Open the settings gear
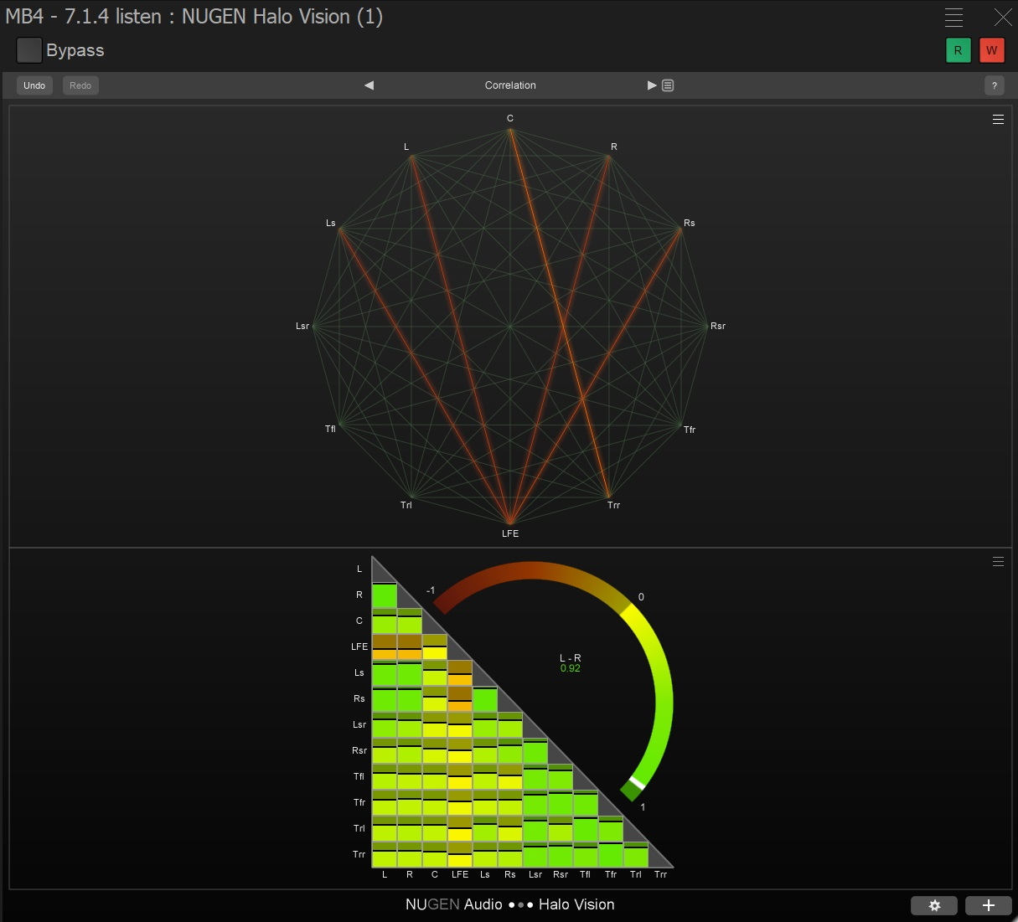The width and height of the screenshot is (1018, 922). pos(934,905)
